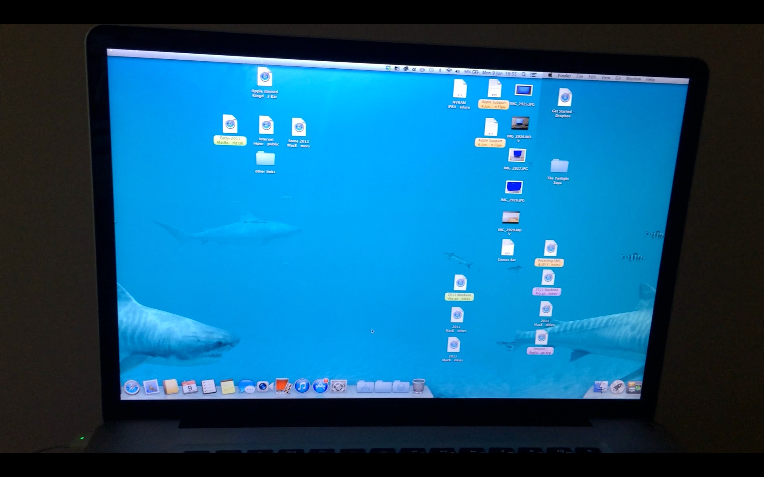
Task: Select the IMG_2928.JPG thumbnail
Action: pyautogui.click(x=514, y=187)
